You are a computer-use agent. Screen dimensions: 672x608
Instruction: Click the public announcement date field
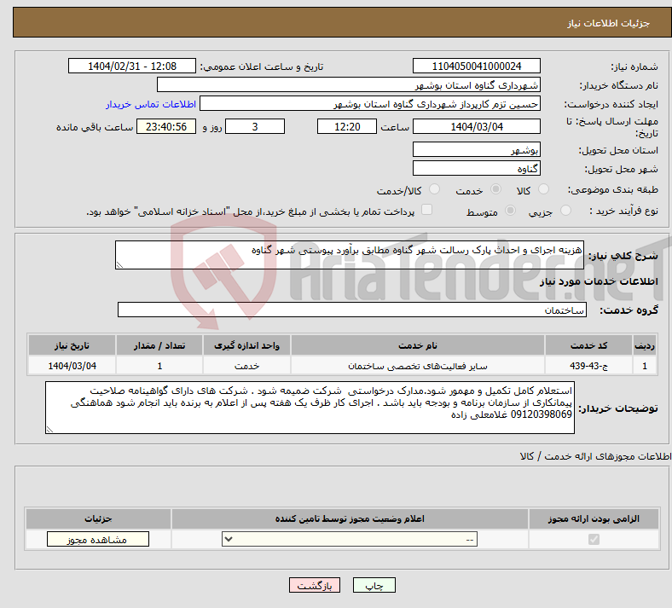tap(132, 66)
